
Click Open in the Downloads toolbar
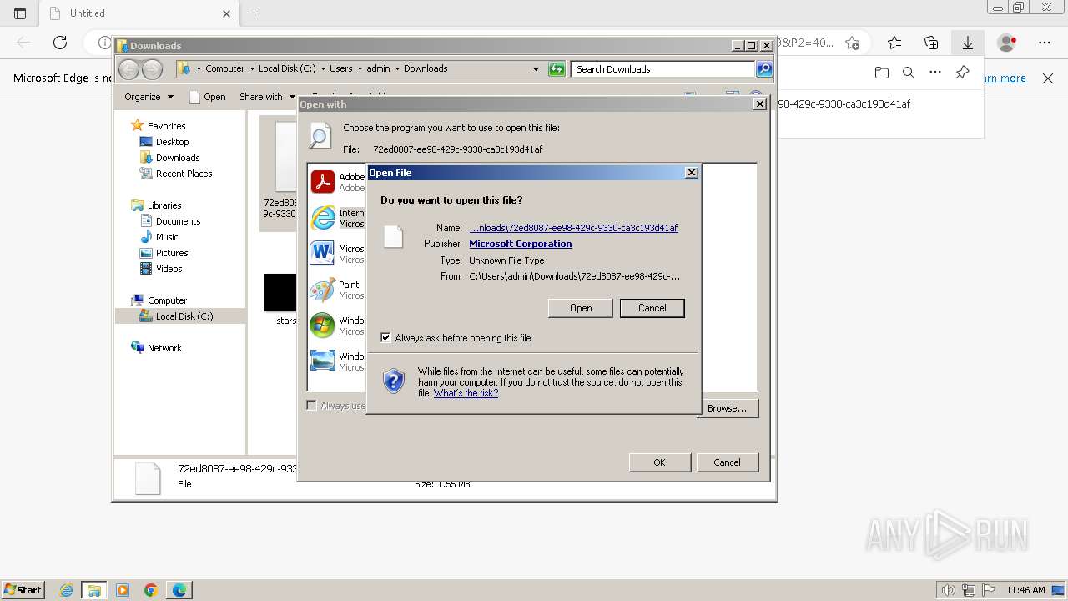click(208, 97)
